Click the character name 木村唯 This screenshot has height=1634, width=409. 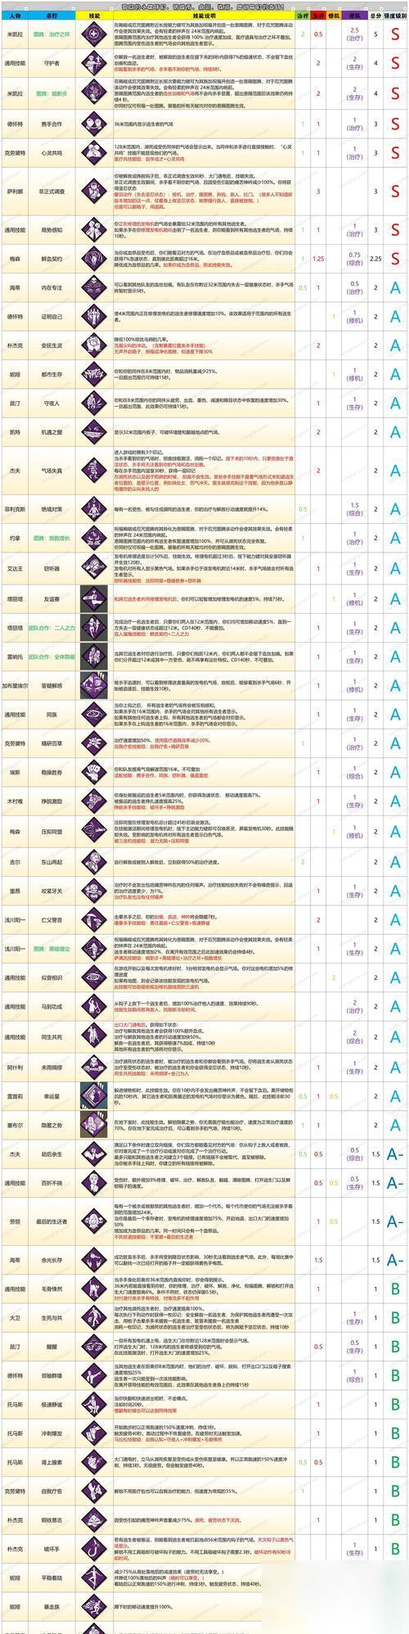[16, 801]
